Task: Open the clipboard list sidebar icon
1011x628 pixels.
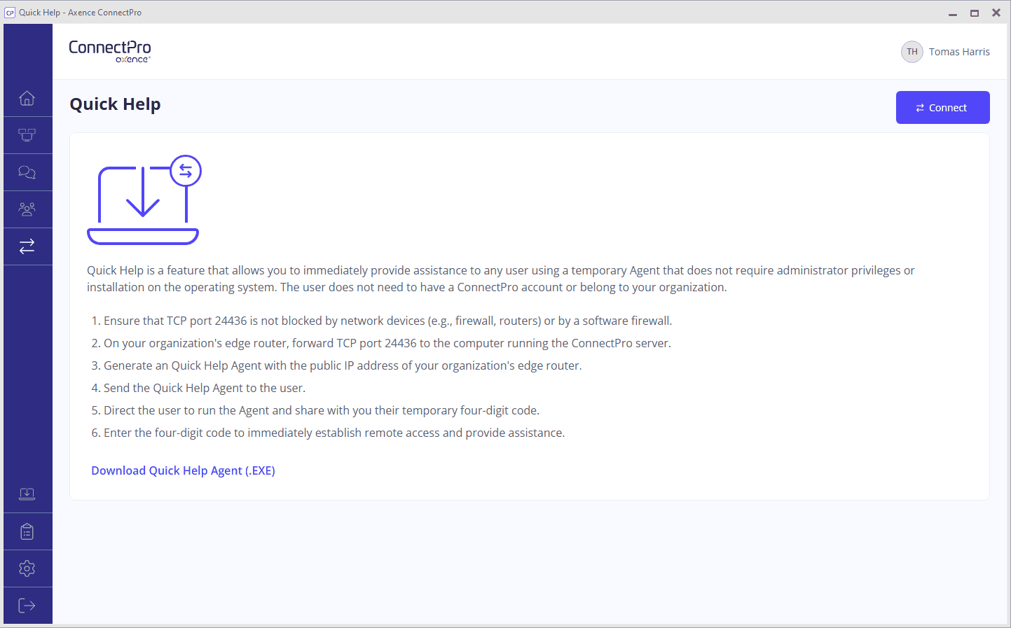Action: coord(27,532)
